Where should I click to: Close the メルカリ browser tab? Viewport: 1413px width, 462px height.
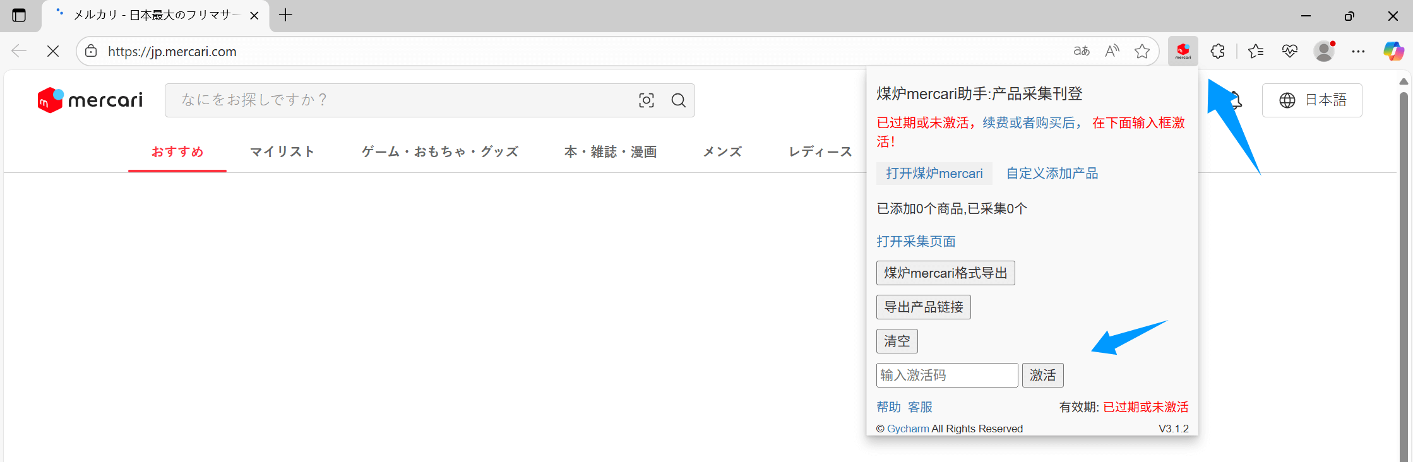coord(254,16)
